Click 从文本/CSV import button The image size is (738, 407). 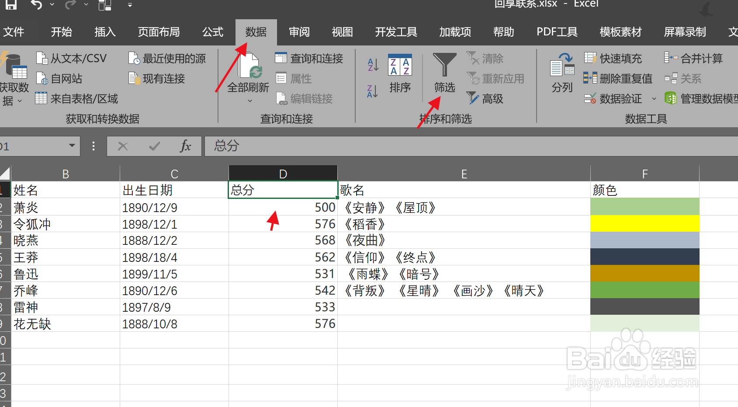[72, 58]
